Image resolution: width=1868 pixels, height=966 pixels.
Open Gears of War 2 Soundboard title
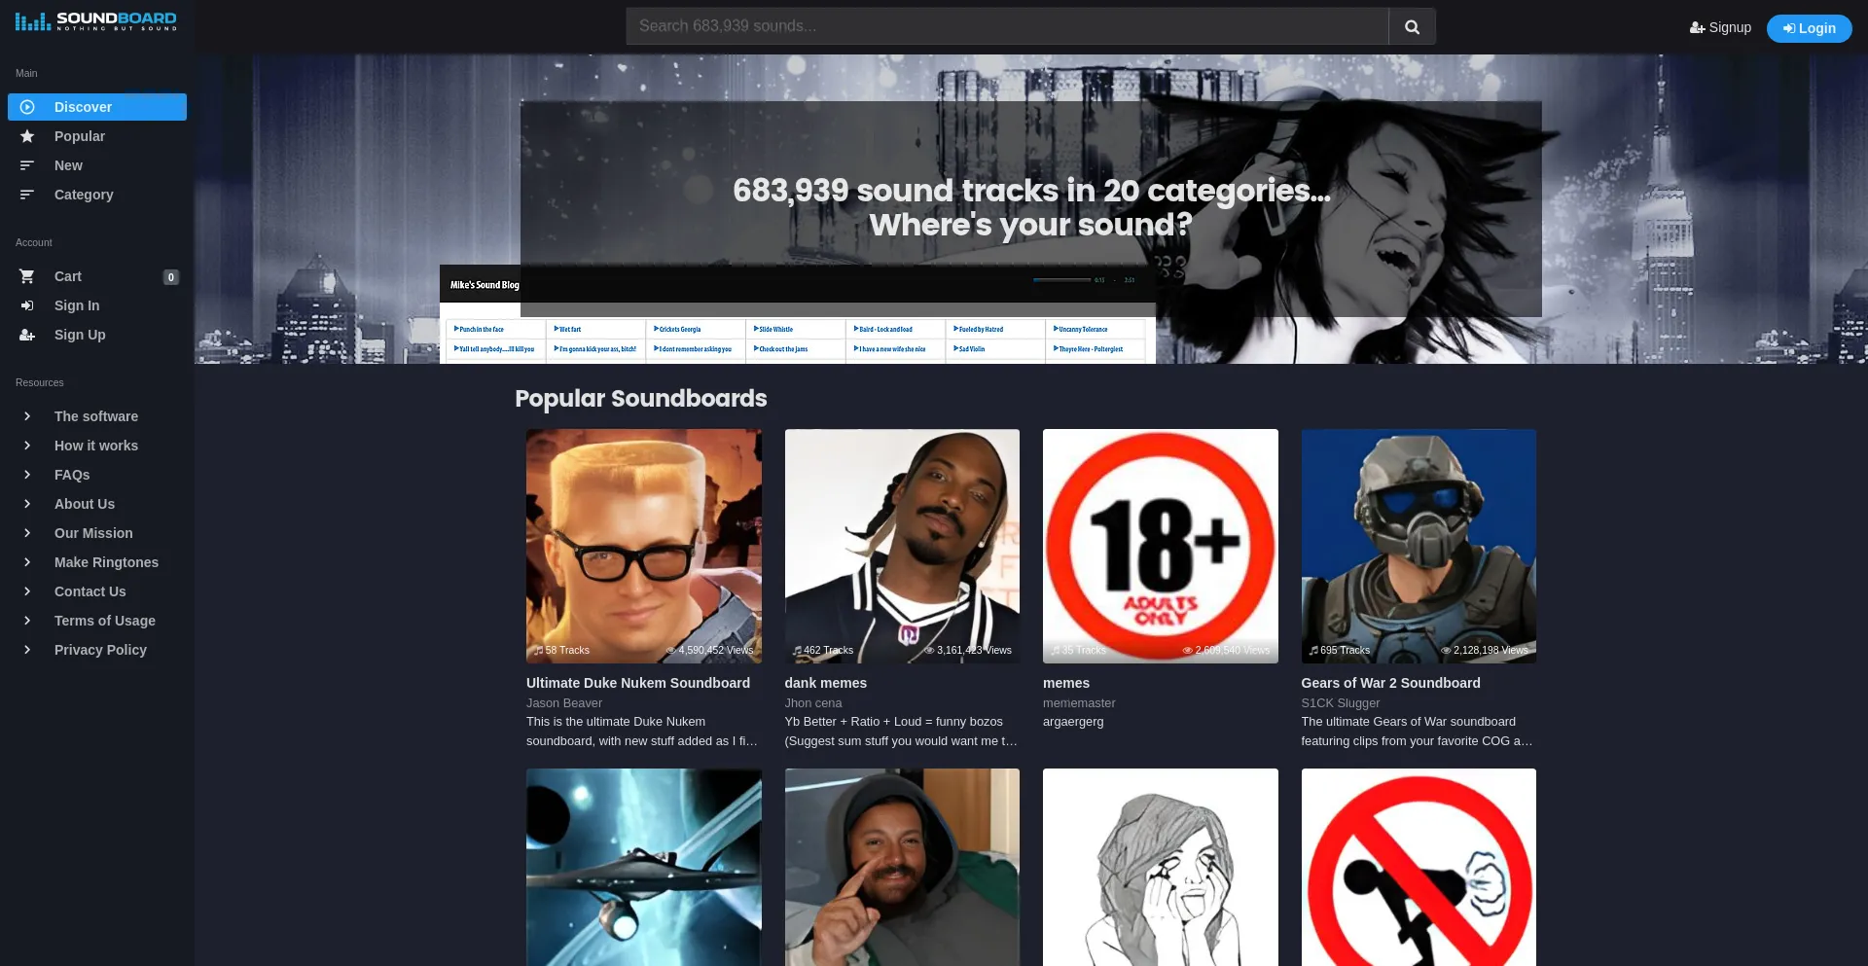click(x=1390, y=683)
